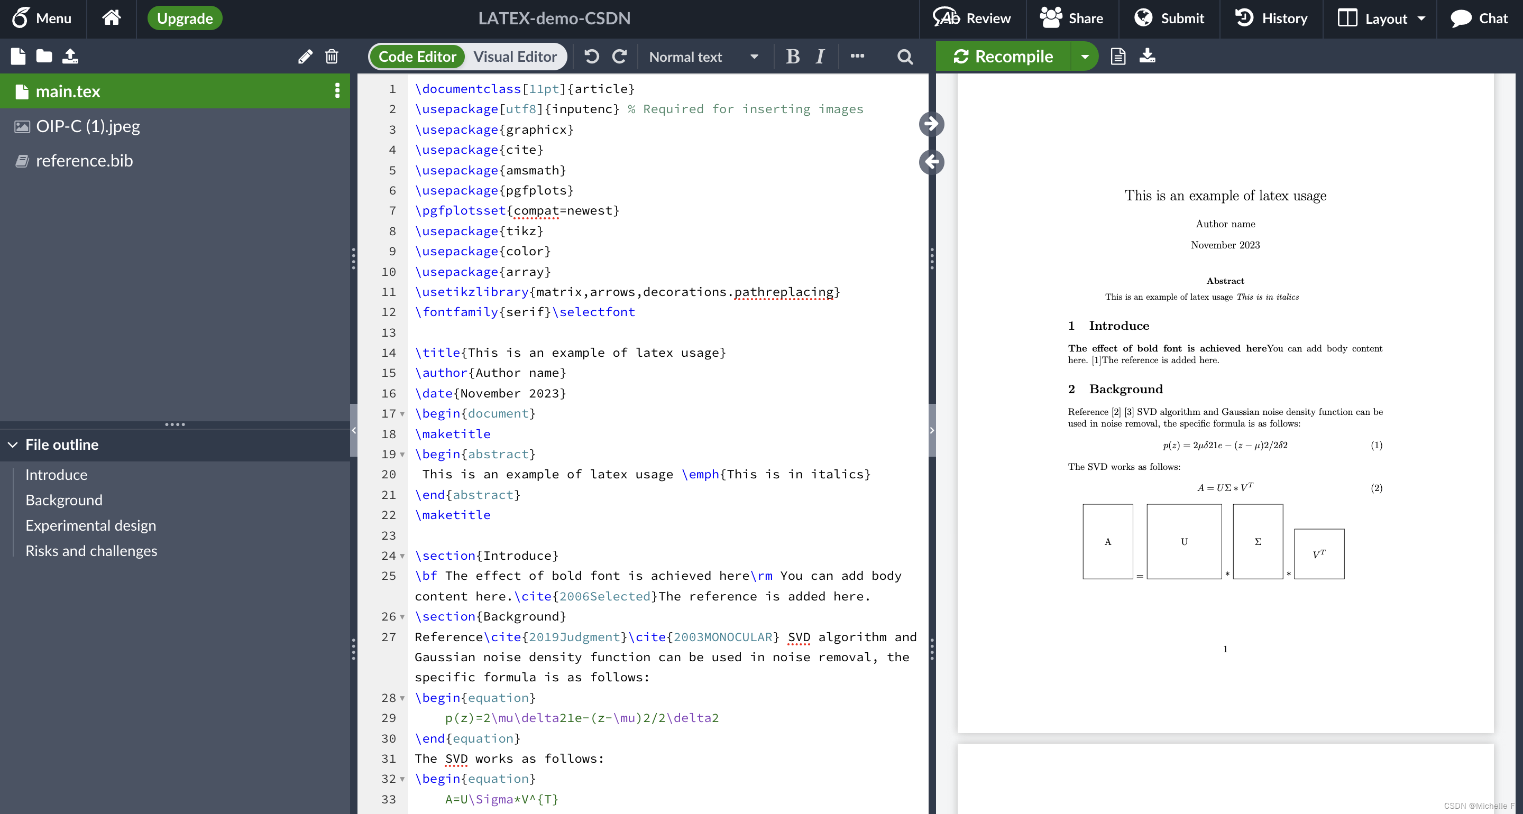This screenshot has height=814, width=1523.
Task: Open the History menu item
Action: click(x=1271, y=18)
